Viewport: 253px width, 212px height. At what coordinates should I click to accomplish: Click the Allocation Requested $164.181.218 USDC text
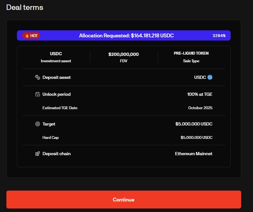(126, 35)
